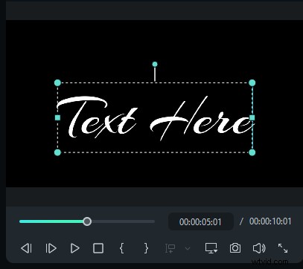Viewport: 303px width, 269px height.
Task: Select the "Text Here" title in preview
Action: [155, 118]
